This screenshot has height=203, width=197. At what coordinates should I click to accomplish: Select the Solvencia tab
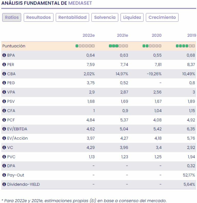(105, 17)
